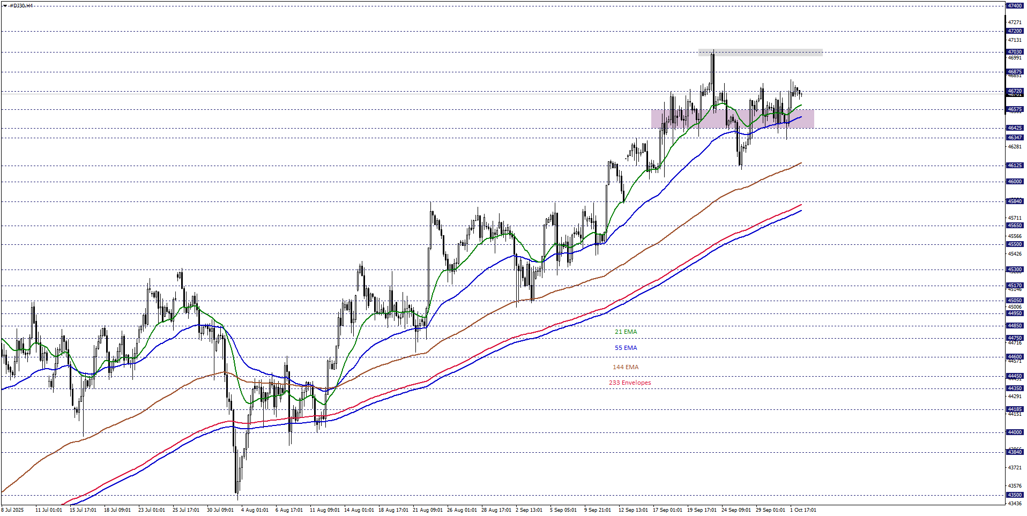Click the 46720 price level tag
This screenshot has width=1027, height=516.
1014,91
